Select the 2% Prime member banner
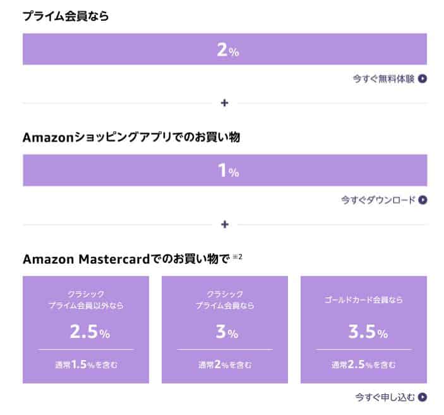This screenshot has height=415, width=444. pos(225,49)
